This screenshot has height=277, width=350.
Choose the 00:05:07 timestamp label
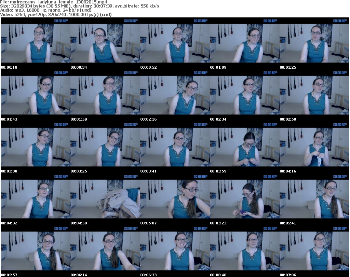tap(148, 223)
